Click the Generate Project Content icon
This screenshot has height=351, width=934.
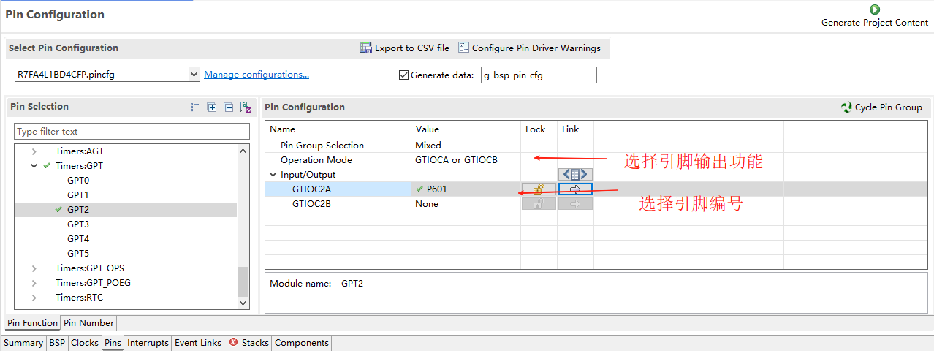click(875, 10)
